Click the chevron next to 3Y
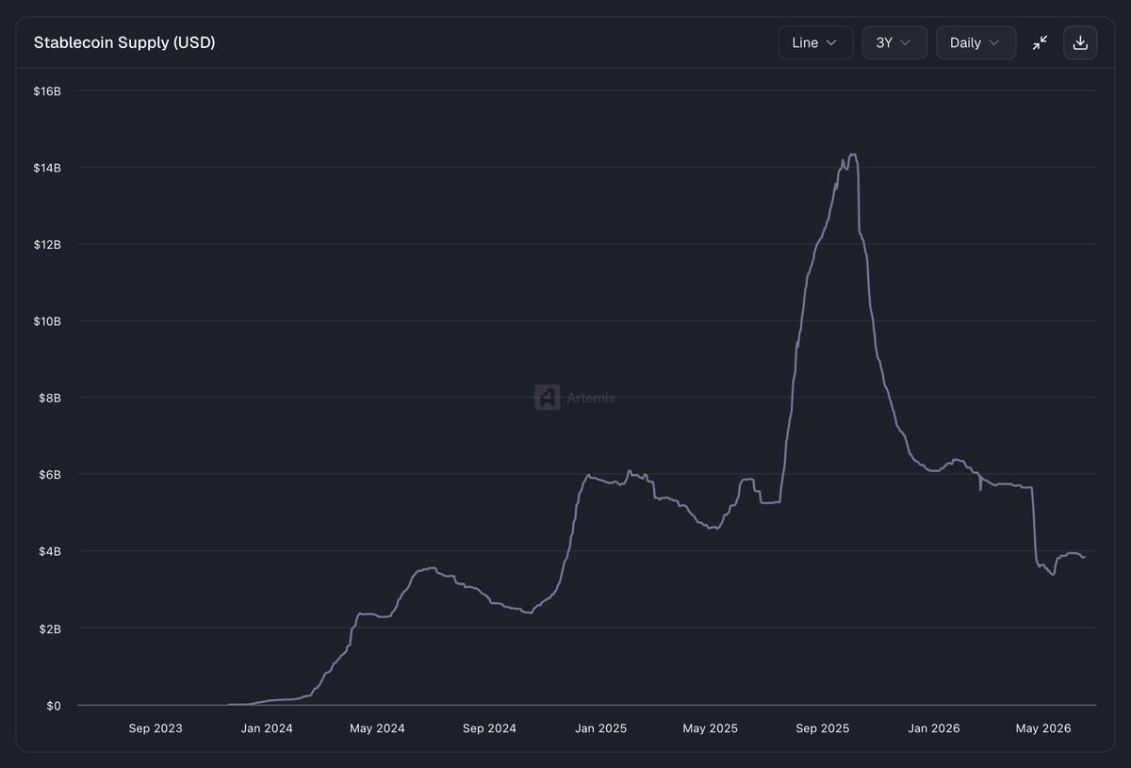The height and width of the screenshot is (768, 1131). tap(906, 42)
